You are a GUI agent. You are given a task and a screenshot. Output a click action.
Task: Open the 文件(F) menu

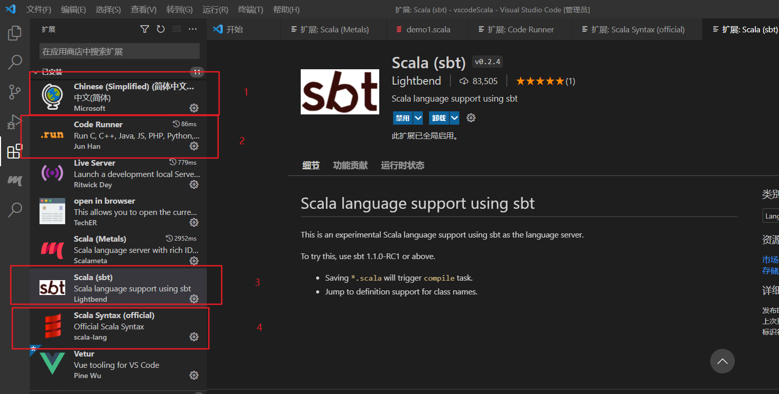[38, 9]
